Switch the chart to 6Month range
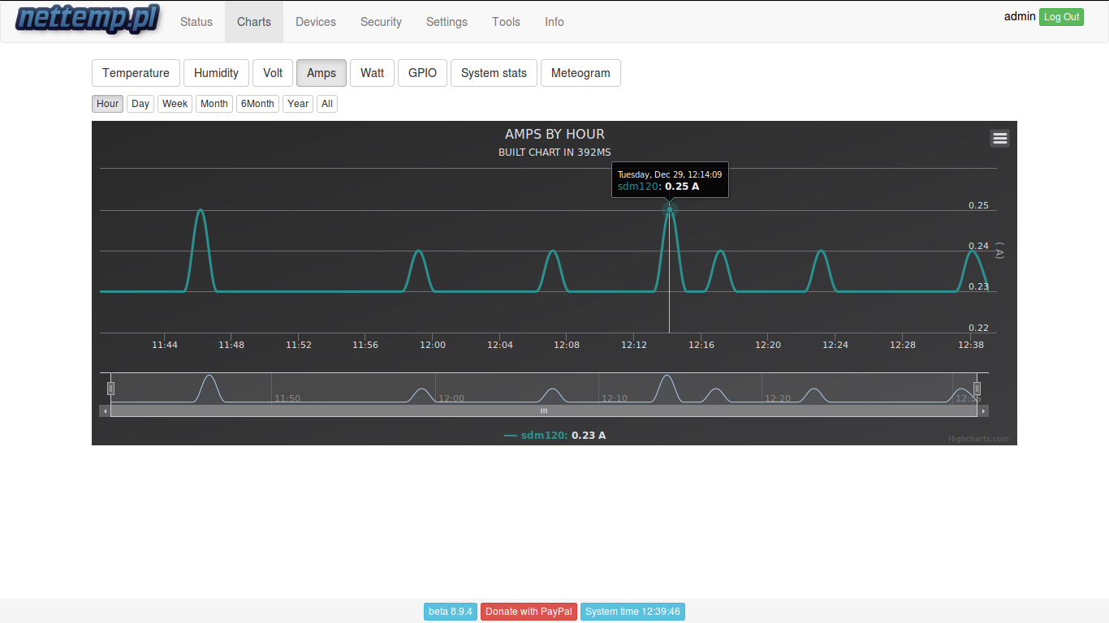 point(257,104)
